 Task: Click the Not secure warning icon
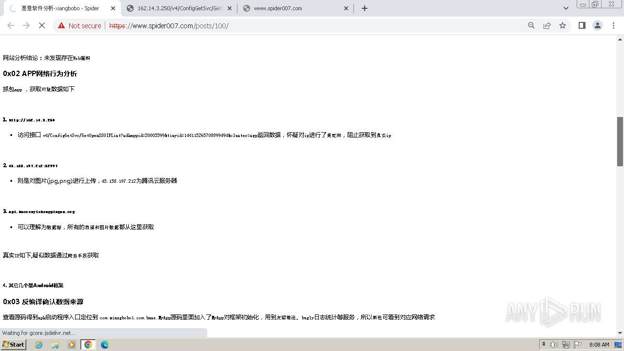tap(61, 25)
